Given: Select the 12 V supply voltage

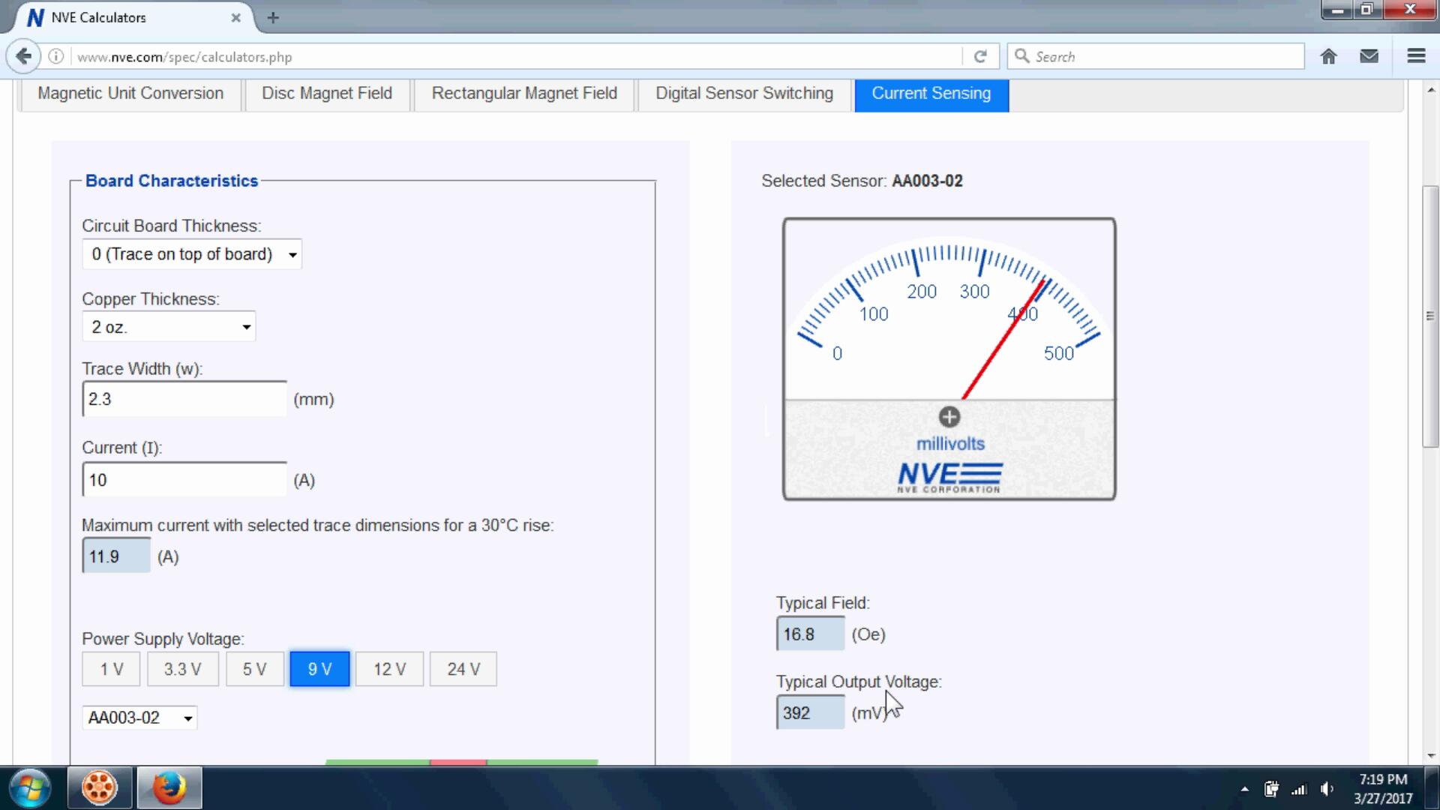Looking at the screenshot, I should point(389,669).
